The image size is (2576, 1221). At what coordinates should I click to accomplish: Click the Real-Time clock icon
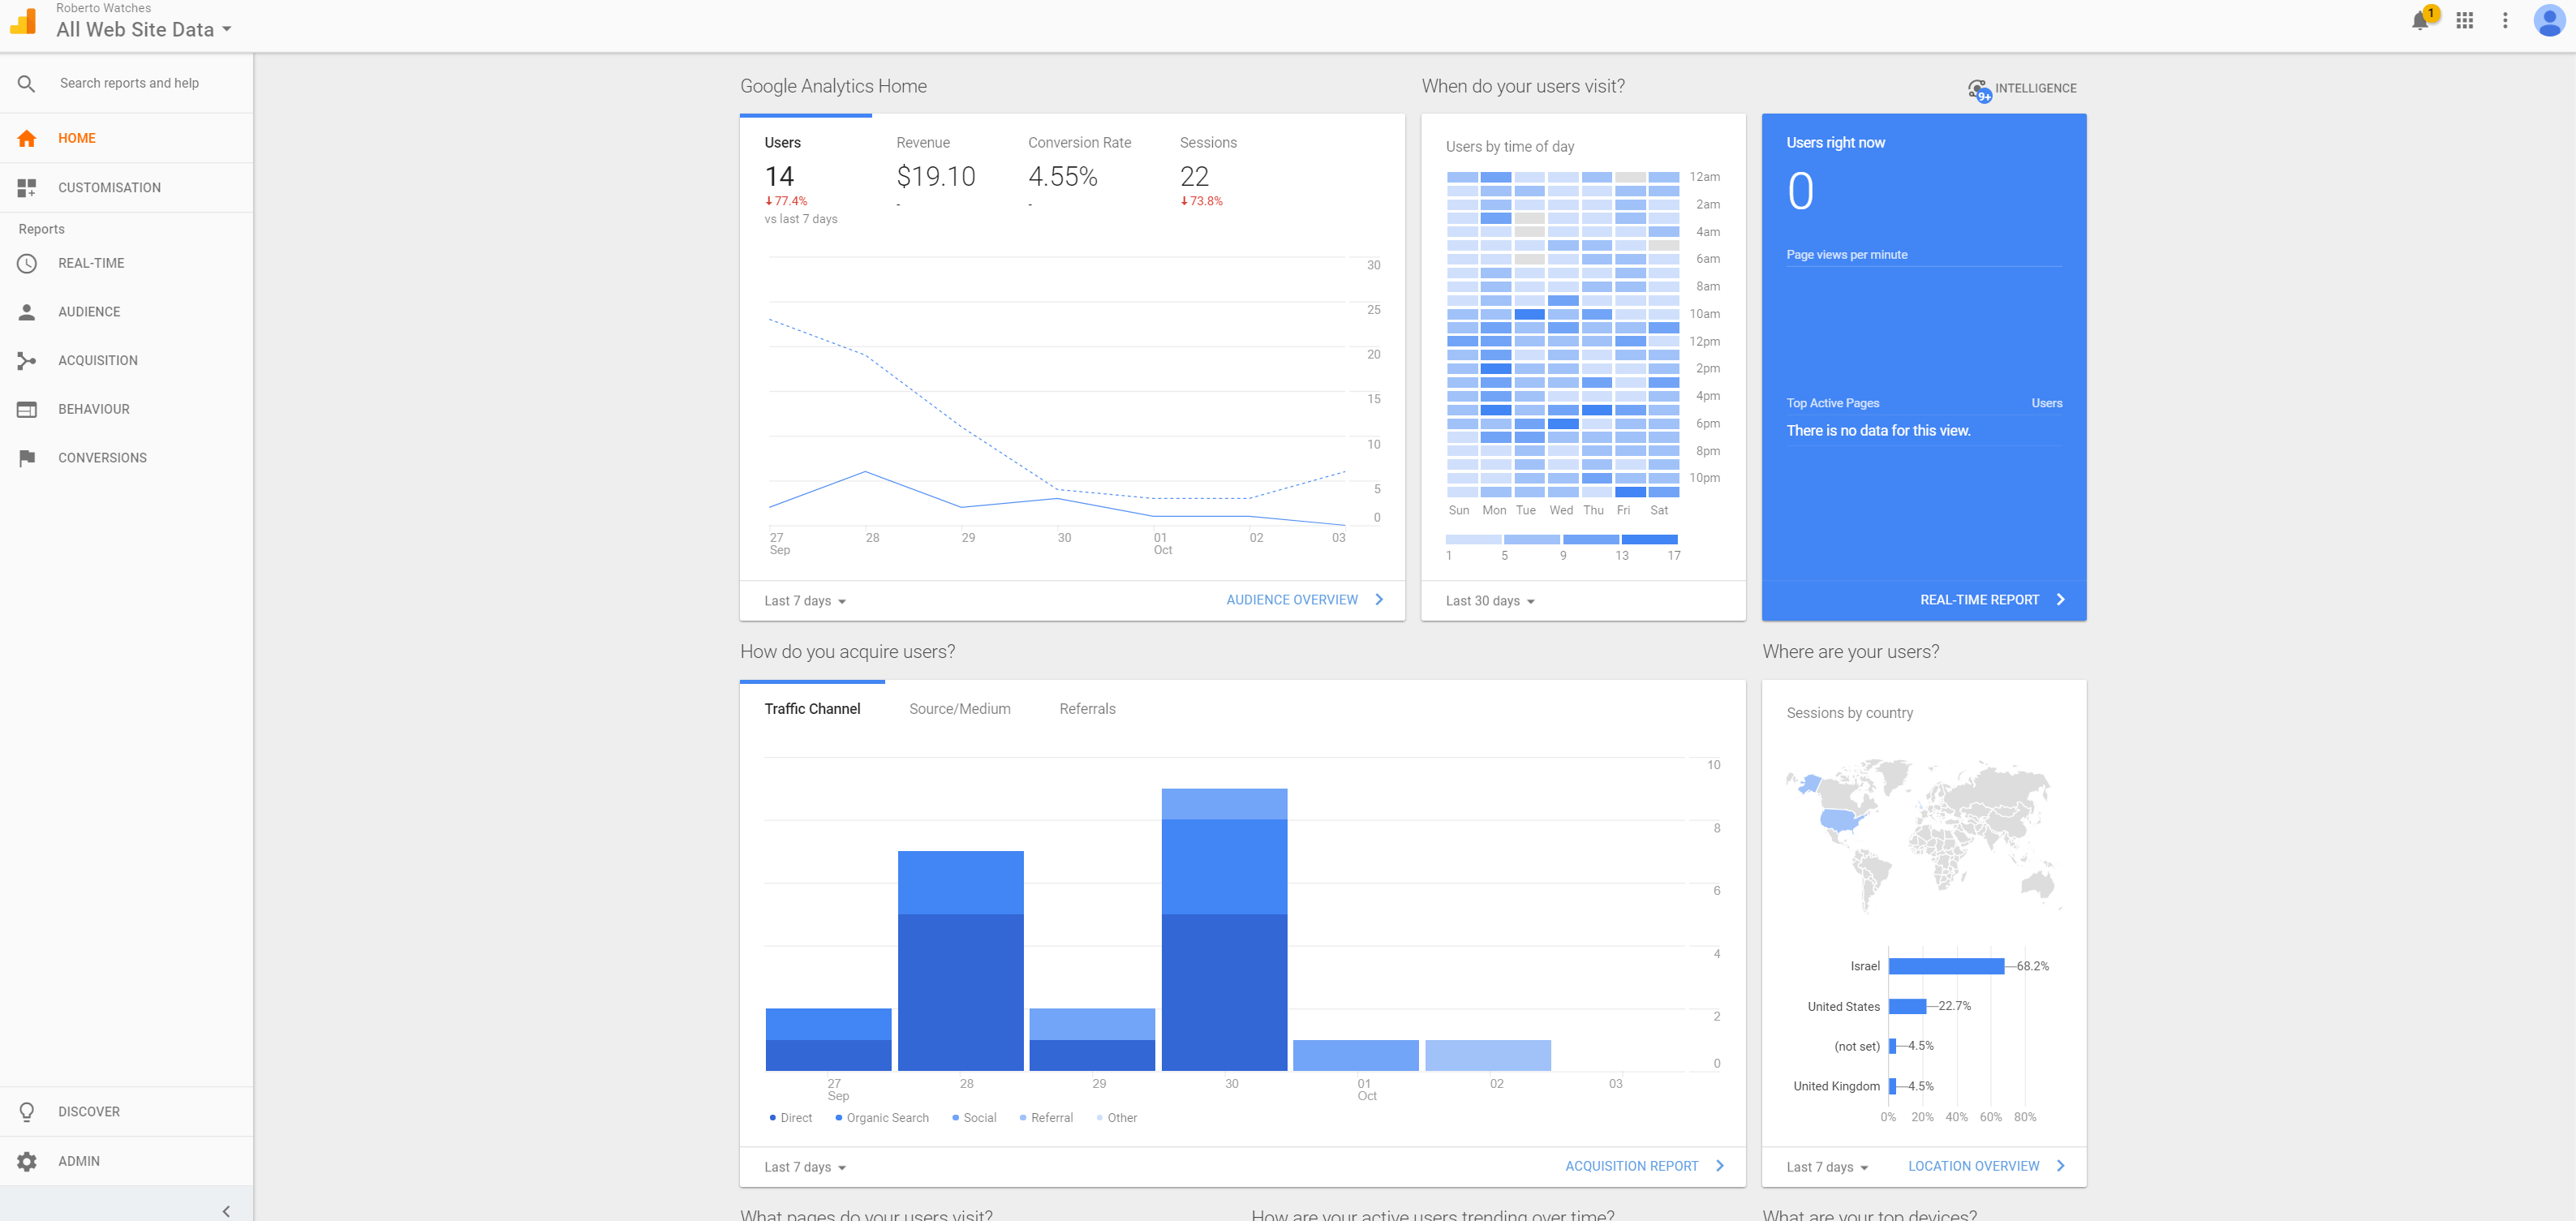coord(27,263)
